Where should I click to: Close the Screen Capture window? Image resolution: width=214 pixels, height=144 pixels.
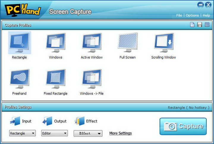point(208,5)
